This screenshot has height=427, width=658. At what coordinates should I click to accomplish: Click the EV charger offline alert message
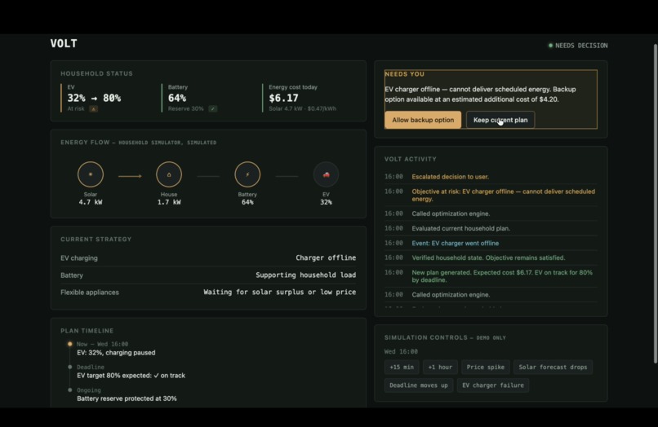click(x=480, y=95)
